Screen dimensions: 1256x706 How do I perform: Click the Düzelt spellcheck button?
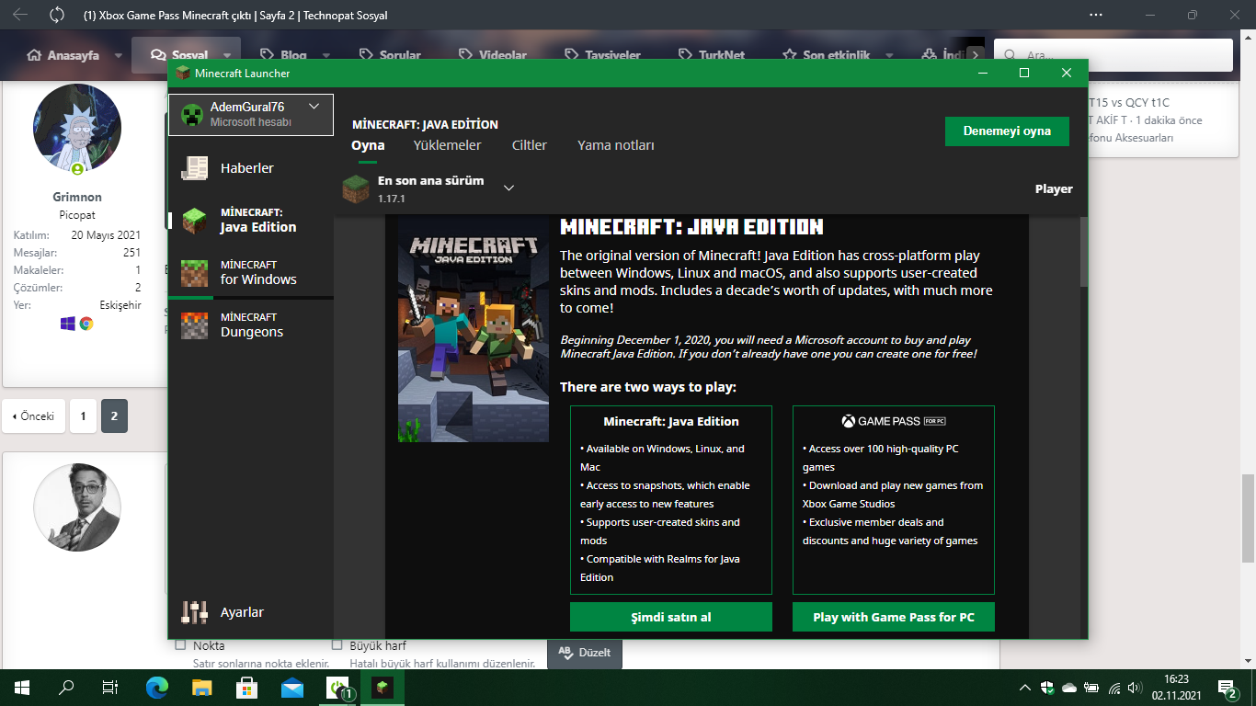pyautogui.click(x=585, y=653)
